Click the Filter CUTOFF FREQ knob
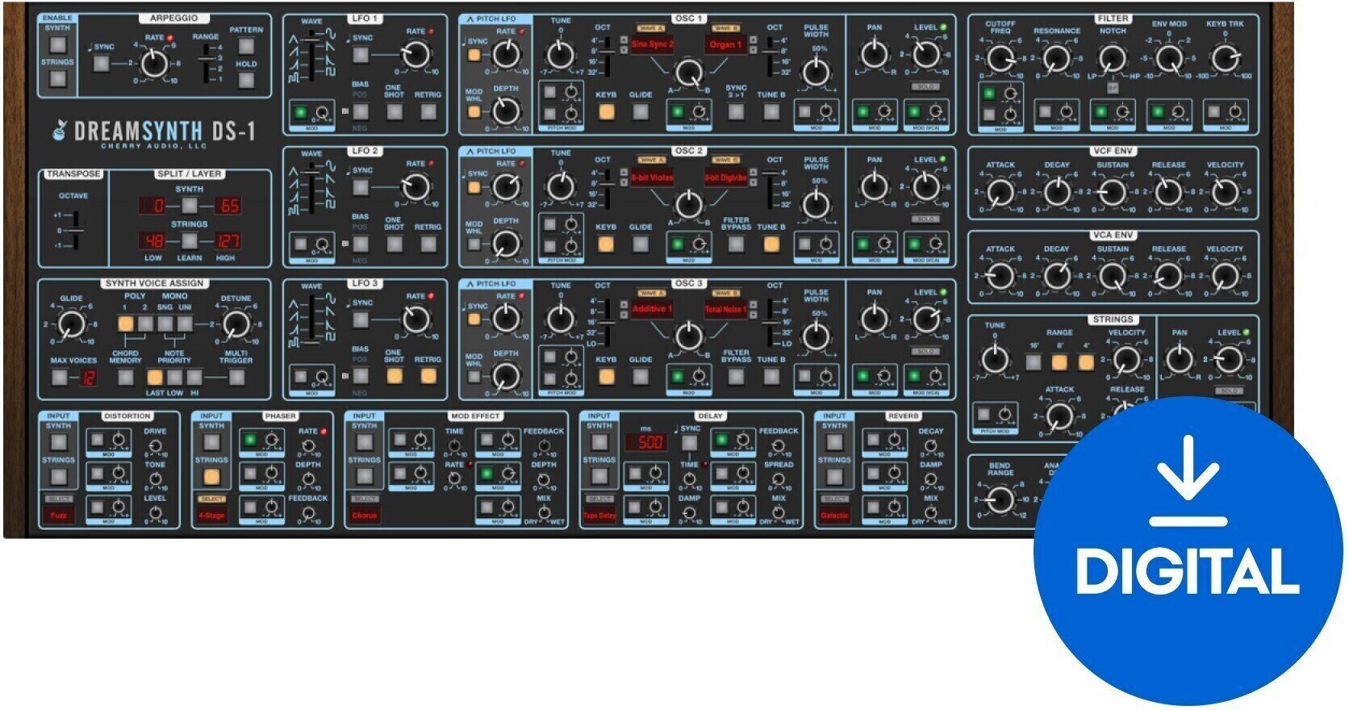Screen dimensions: 1349x710 (1000, 59)
